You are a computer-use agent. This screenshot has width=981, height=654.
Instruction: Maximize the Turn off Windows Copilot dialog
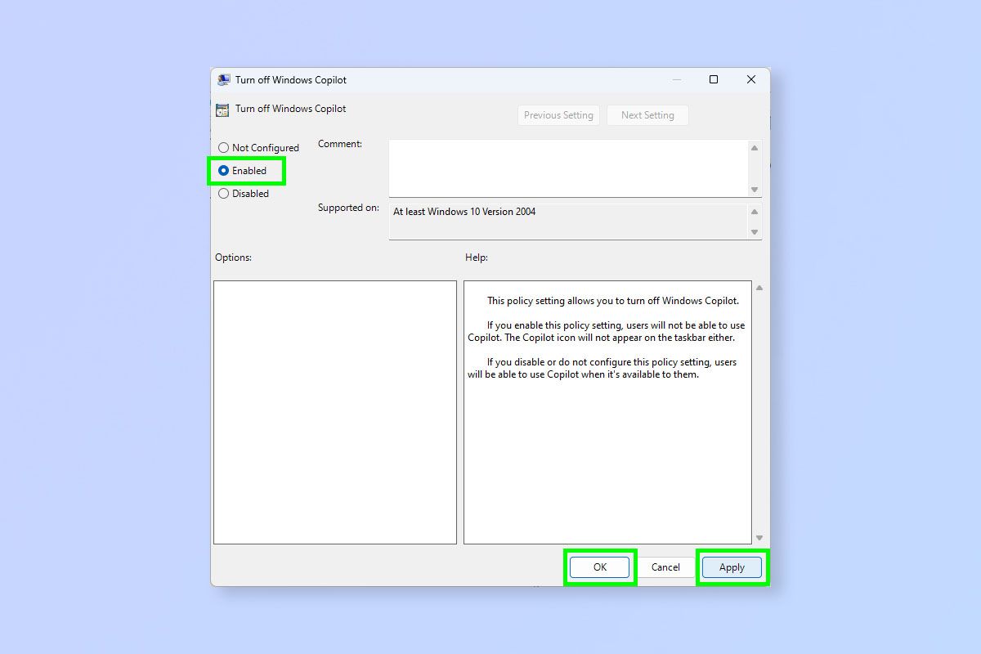pos(713,79)
